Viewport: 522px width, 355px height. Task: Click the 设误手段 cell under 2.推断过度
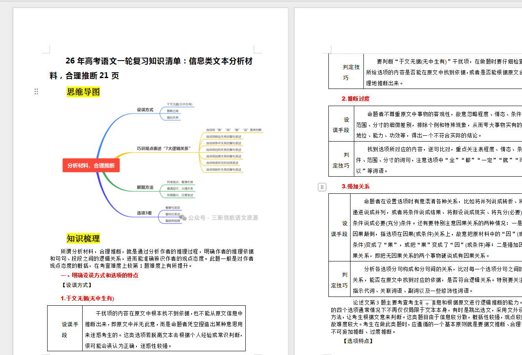point(341,124)
